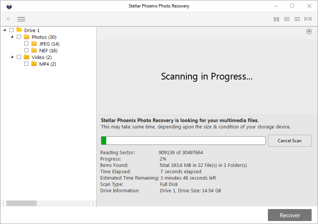Click 'is looking for your multimedia files' bold text
Image resolution: width=318 pixels, height=224 pixels.
click(217, 120)
